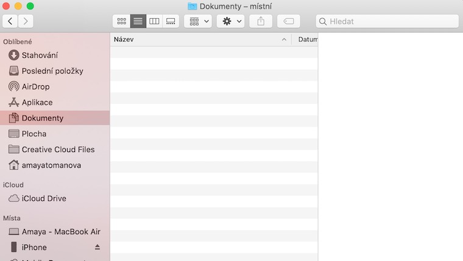The width and height of the screenshot is (463, 261).
Task: Open Plocha in the sidebar
Action: click(x=55, y=134)
